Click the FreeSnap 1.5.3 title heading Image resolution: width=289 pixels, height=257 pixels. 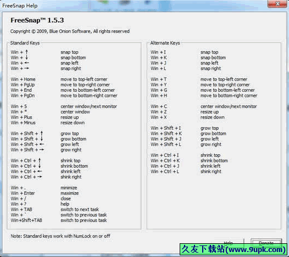37,20
